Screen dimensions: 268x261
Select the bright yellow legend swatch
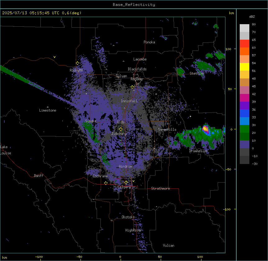coord(244,67)
